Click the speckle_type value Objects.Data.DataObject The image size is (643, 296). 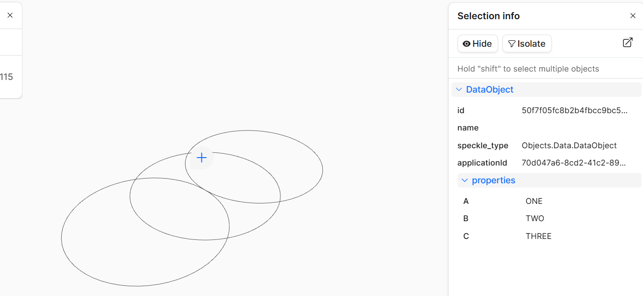569,145
